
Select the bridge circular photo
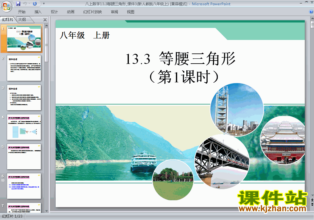[222, 162]
